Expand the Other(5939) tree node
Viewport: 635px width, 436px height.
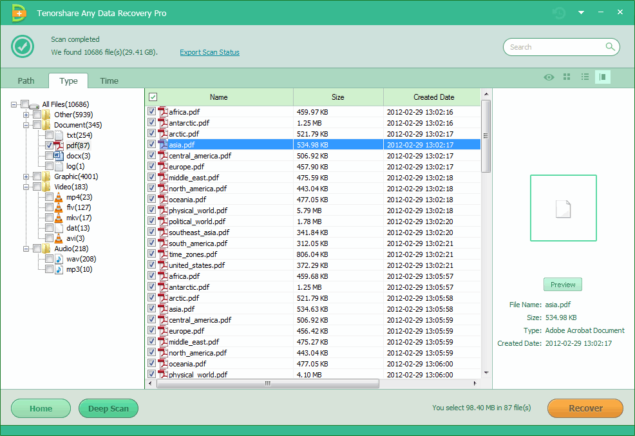click(26, 115)
